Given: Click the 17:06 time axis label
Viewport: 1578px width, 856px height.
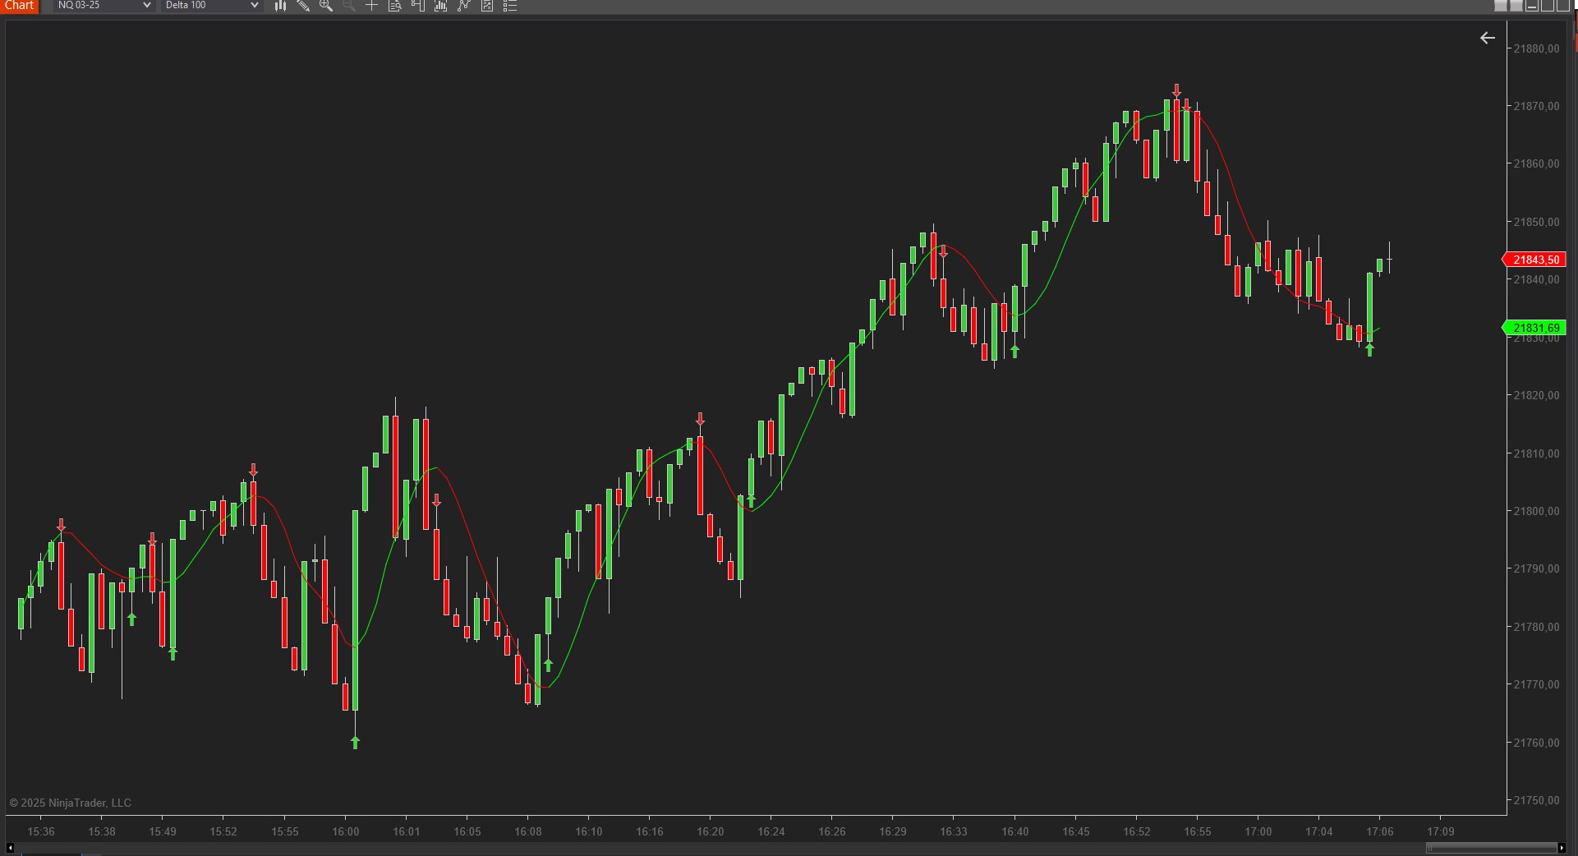Looking at the screenshot, I should click(x=1380, y=831).
